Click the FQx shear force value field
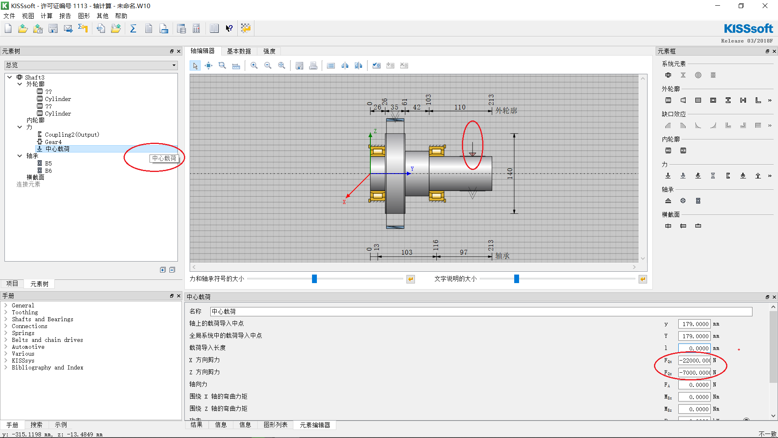Screen dimensions: 778x438 (x=695, y=361)
